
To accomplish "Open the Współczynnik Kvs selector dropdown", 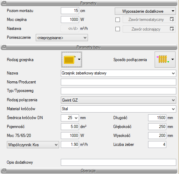I will (33, 145).
